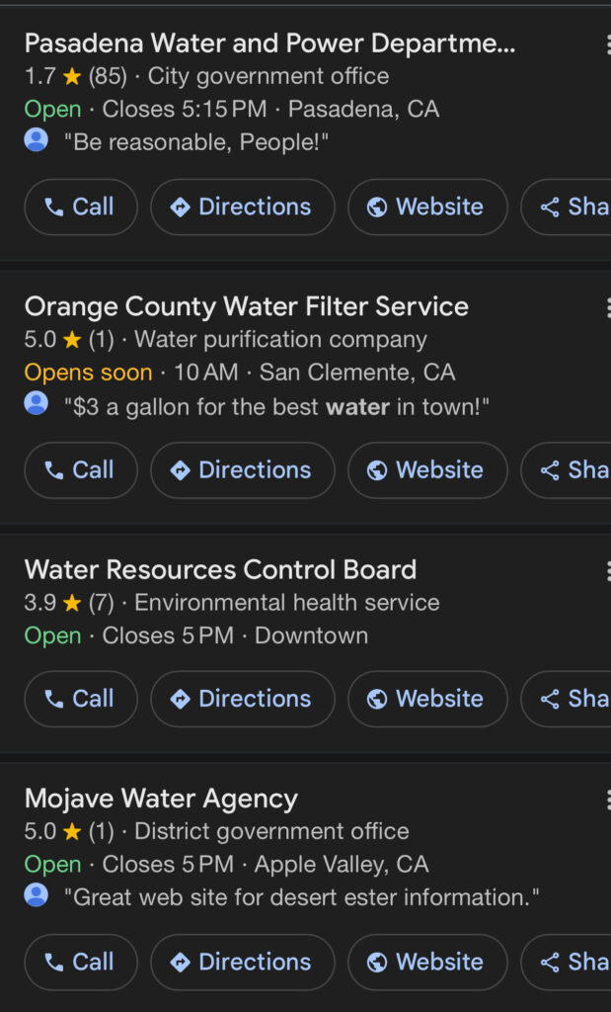The image size is (611, 1012).
Task: Open Pasadena Water and Power website
Action: pos(426,207)
